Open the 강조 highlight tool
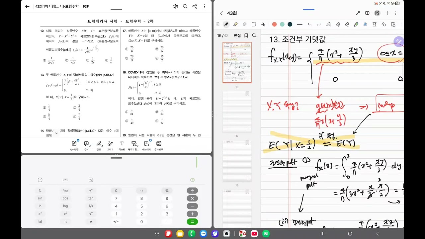 99,145
